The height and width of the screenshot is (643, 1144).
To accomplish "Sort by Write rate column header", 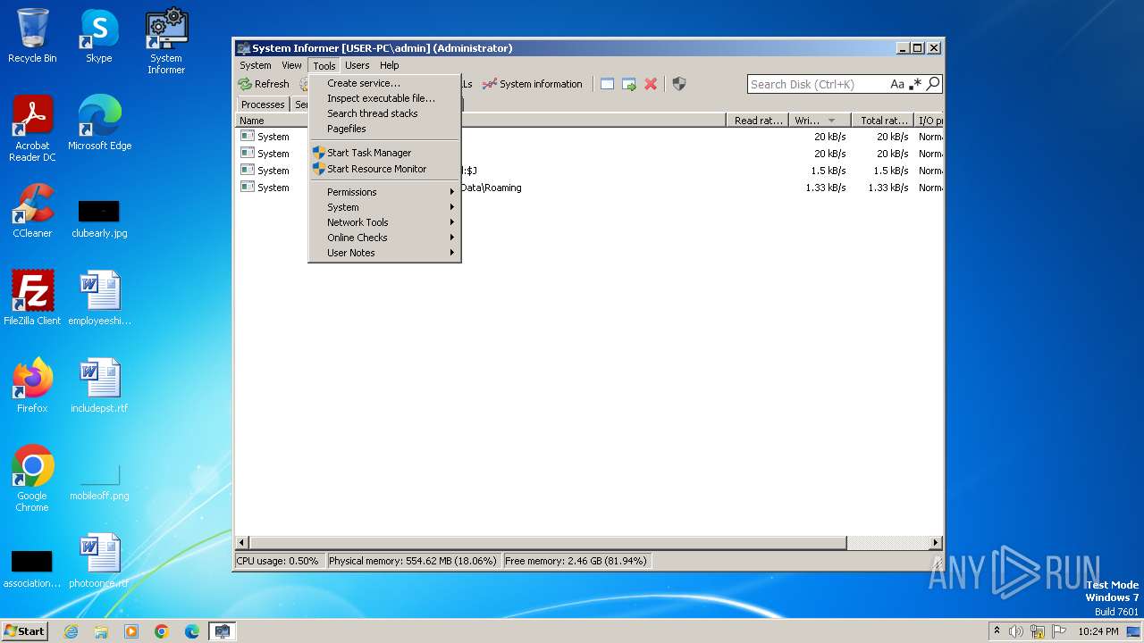I will coord(820,121).
